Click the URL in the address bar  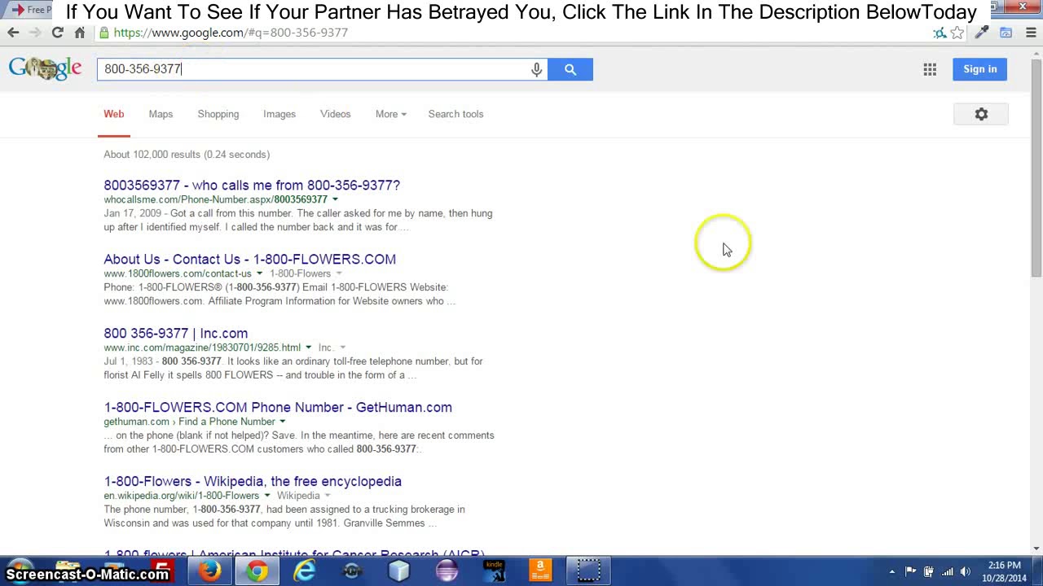[231, 33]
